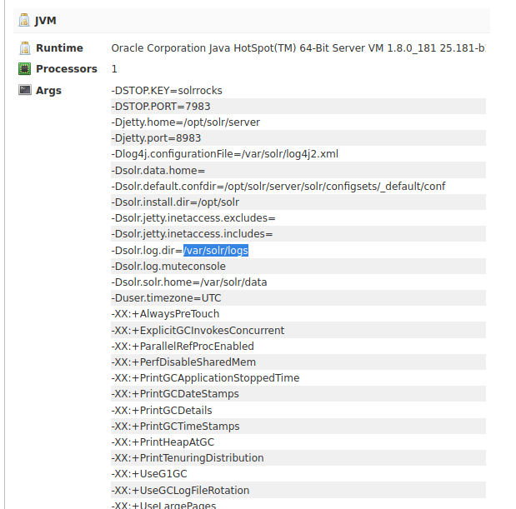Click the -Djetty.port=8983 argument
516x509 pixels.
click(156, 138)
